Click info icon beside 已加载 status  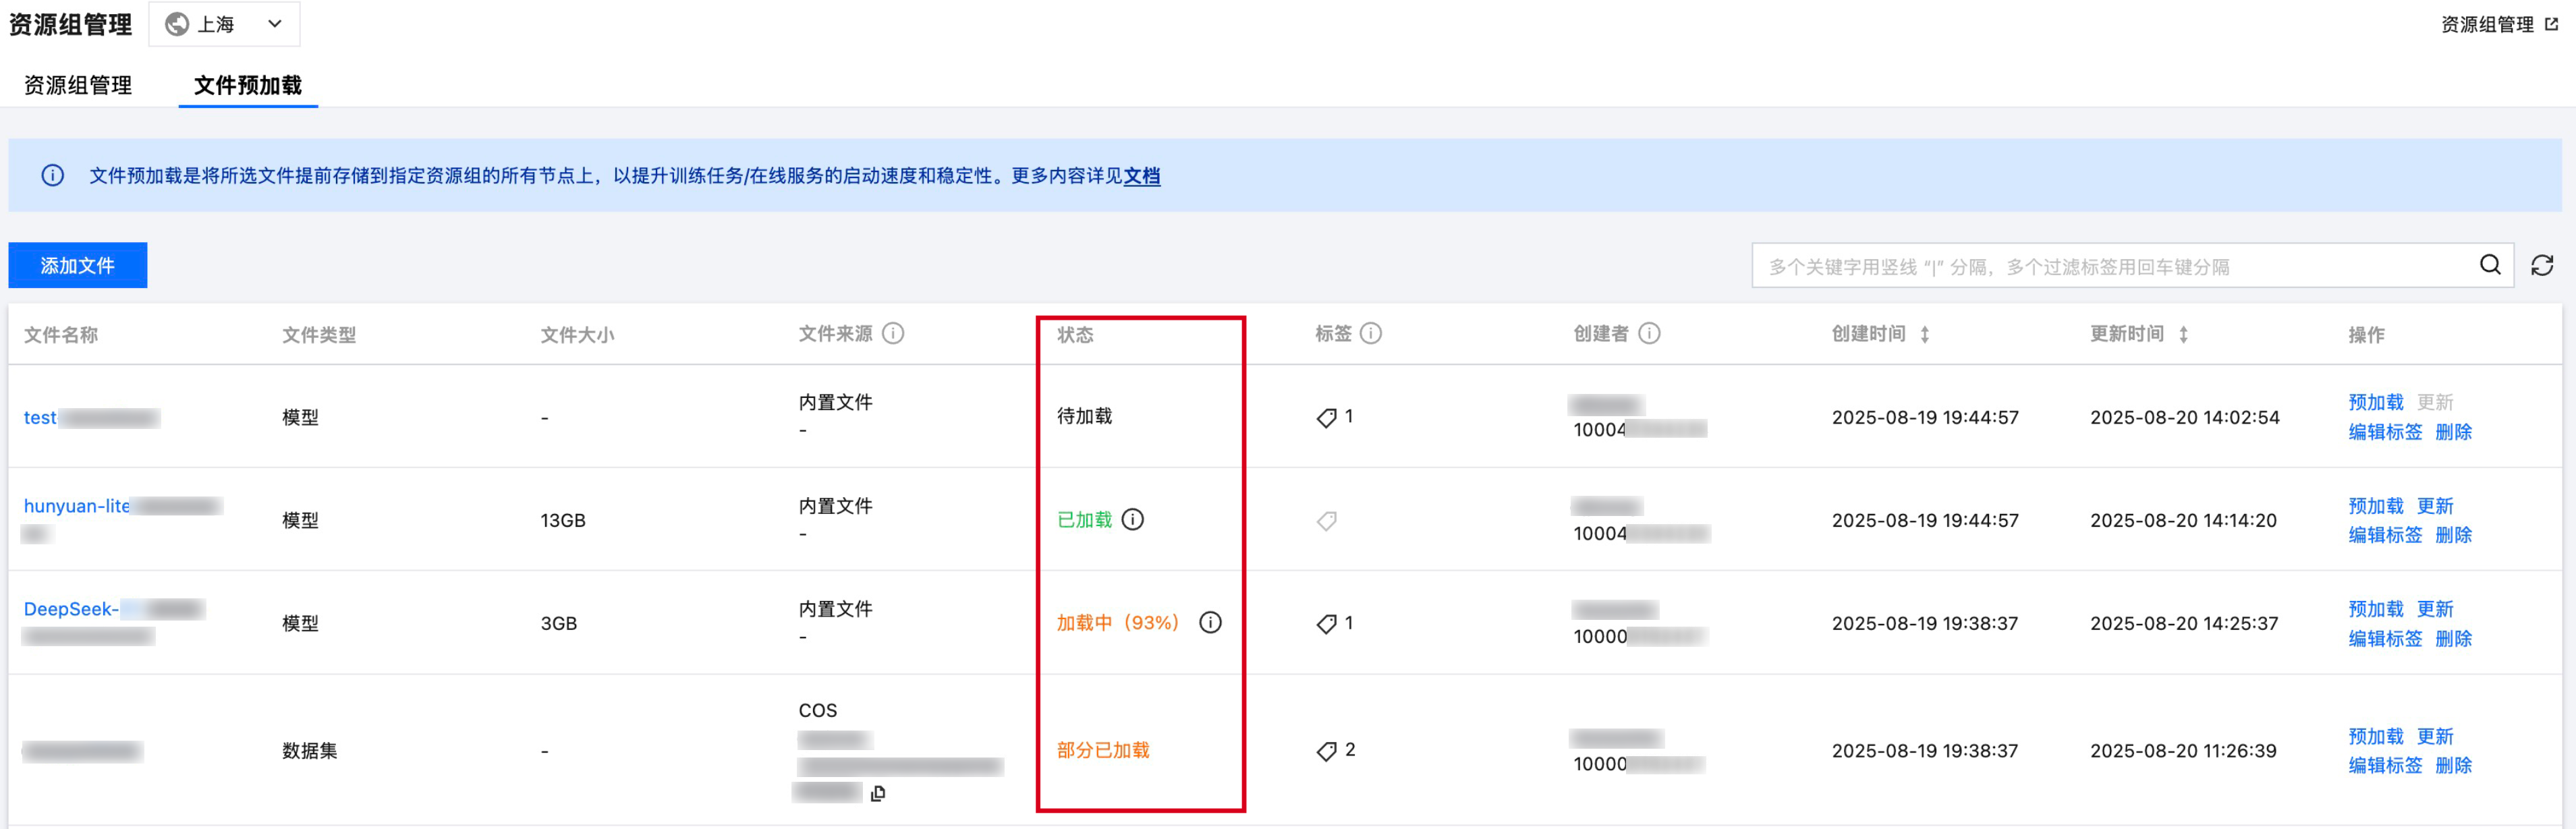(x=1133, y=519)
